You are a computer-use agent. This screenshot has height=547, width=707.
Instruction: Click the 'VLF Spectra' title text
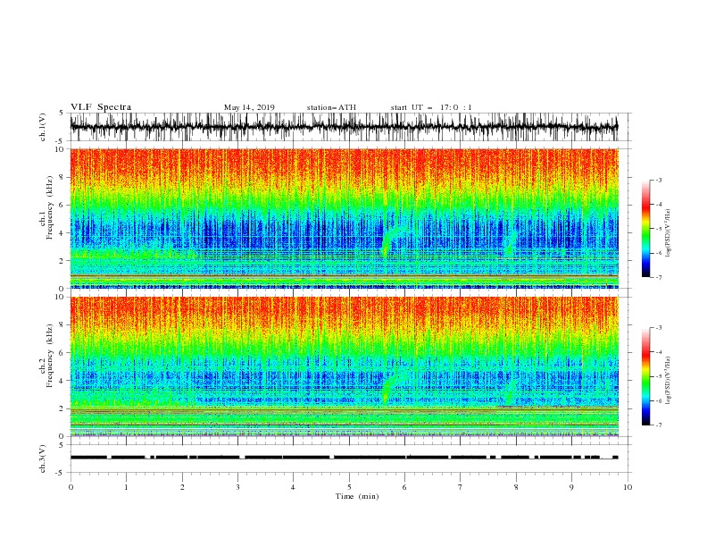tap(101, 107)
